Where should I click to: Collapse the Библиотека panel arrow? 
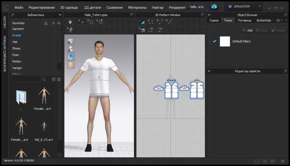point(60,15)
